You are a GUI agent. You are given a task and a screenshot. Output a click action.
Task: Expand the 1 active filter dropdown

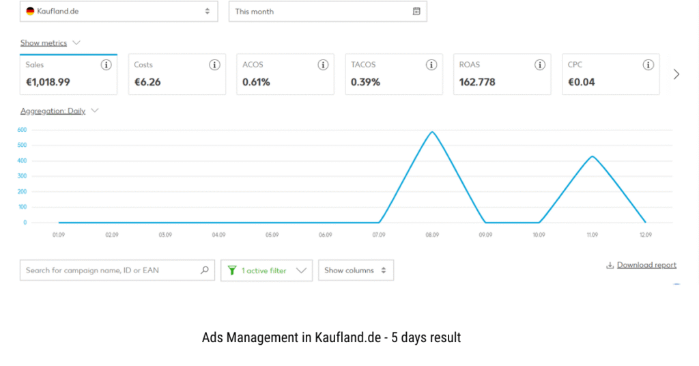266,270
